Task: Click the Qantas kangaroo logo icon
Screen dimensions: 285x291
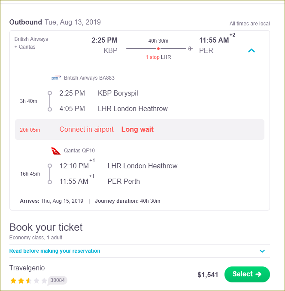Action: 56,151
